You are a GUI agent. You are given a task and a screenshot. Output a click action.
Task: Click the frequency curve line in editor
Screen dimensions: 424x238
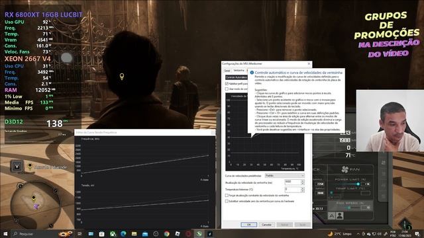pos(145,164)
